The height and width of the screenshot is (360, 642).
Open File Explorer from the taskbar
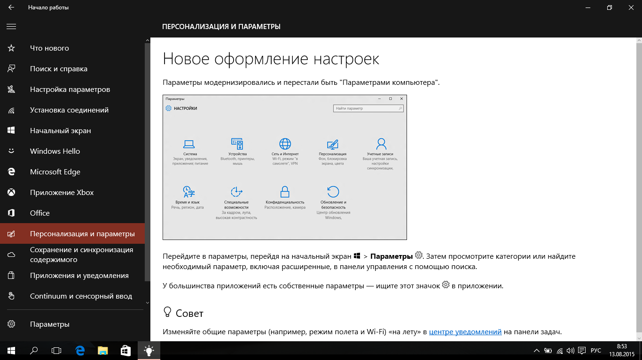[x=102, y=351]
